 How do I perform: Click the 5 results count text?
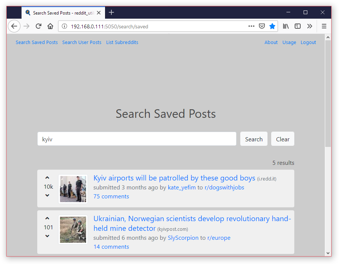tap(283, 163)
